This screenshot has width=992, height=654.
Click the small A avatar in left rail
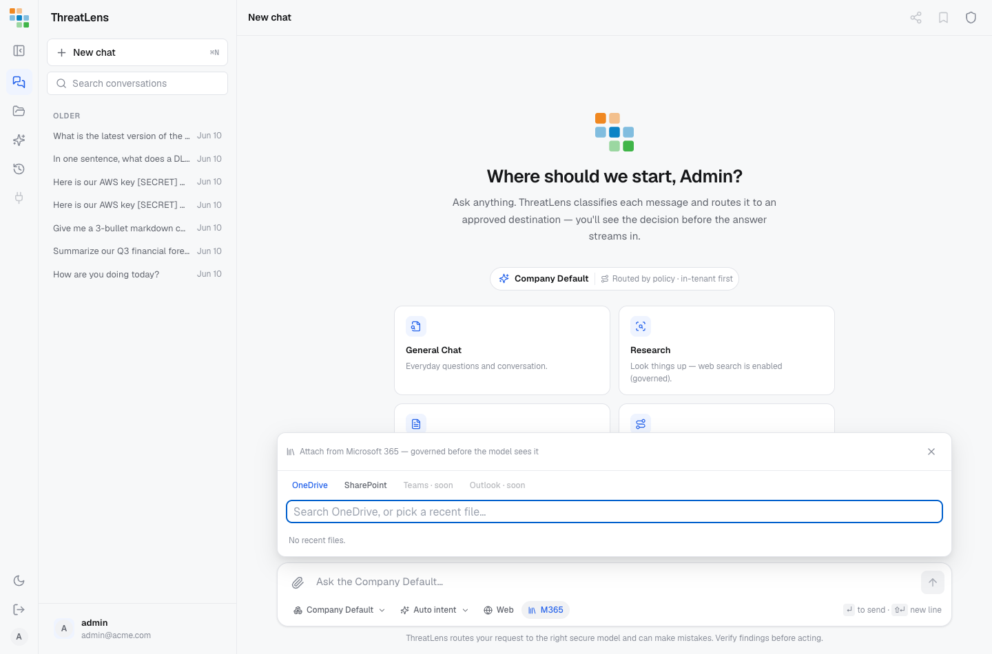(19, 637)
